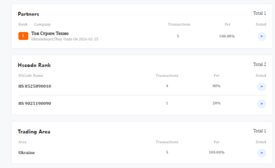Click Transactions column header in Partners table
Screen dimensions: 275x168
coord(179,24)
